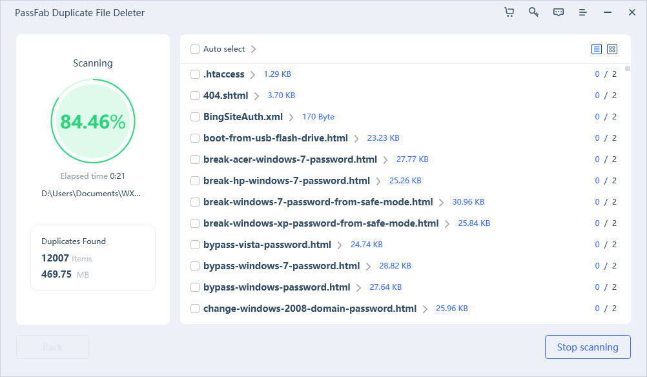
Task: Click the Stop scanning button
Action: 587,347
